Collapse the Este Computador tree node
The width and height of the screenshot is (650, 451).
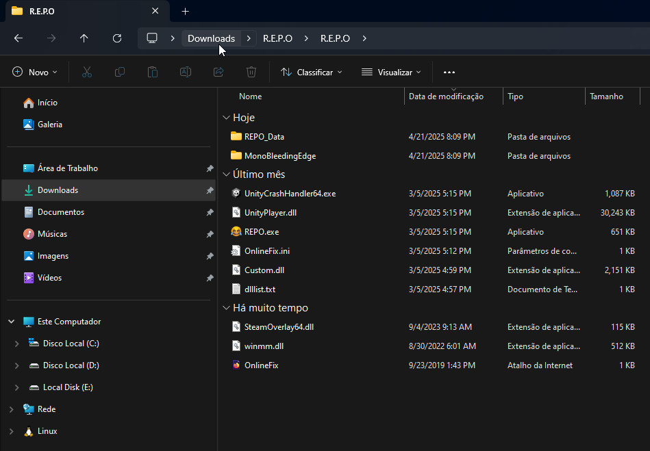[11, 322]
